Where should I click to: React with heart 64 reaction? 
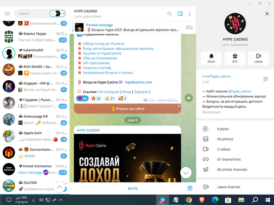pos(82,98)
